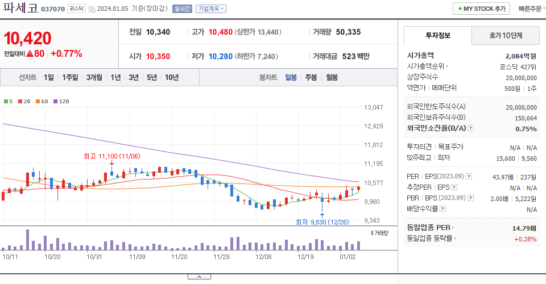Click the 시가총액 value 2,084억원
The image size is (546, 284).
(521, 56)
